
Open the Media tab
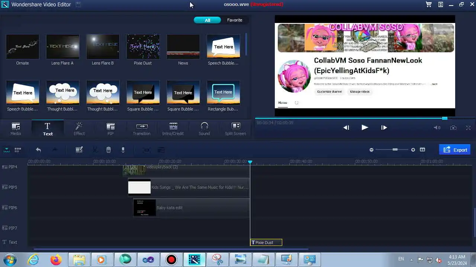(x=16, y=129)
